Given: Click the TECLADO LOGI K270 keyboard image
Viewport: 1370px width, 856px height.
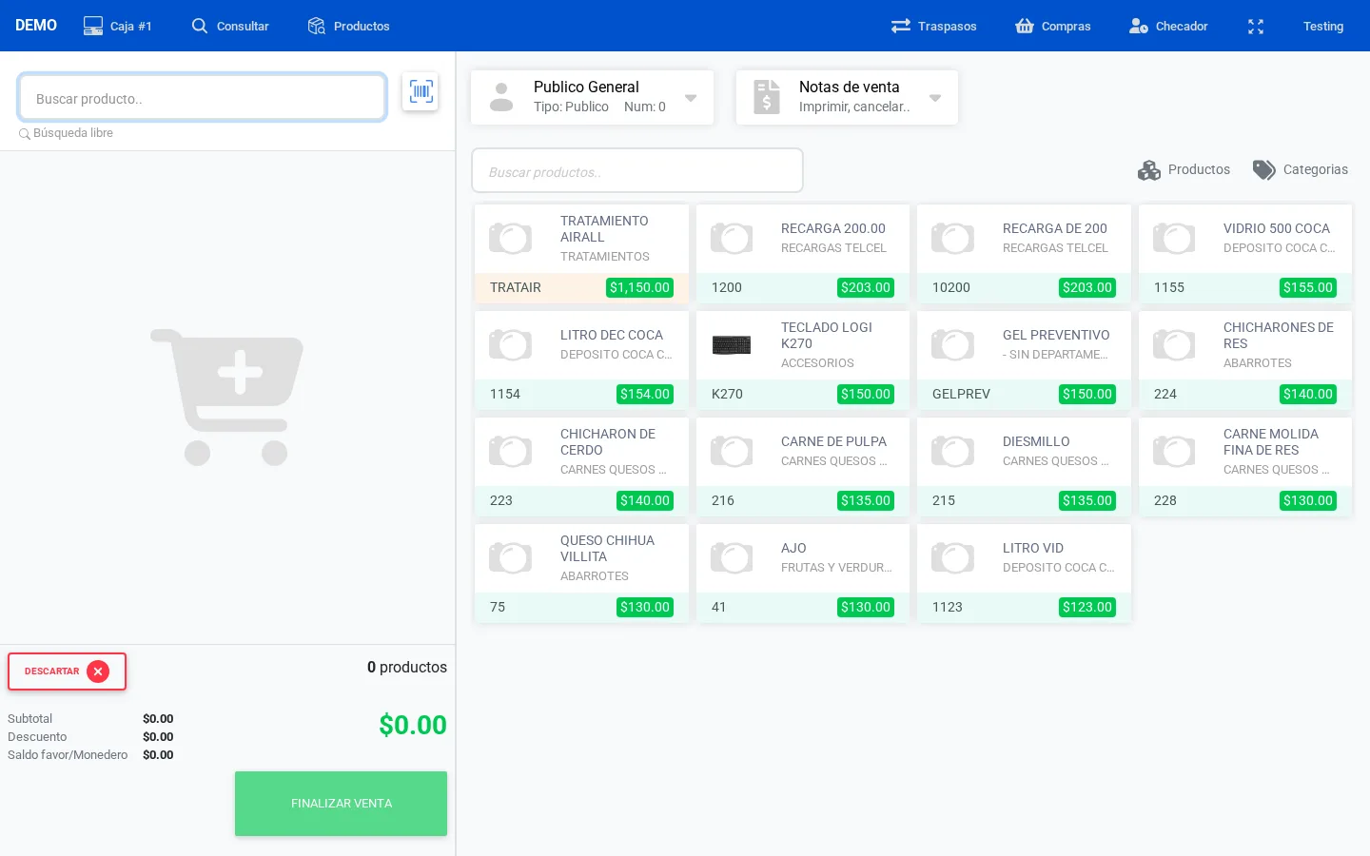Looking at the screenshot, I should (x=732, y=345).
